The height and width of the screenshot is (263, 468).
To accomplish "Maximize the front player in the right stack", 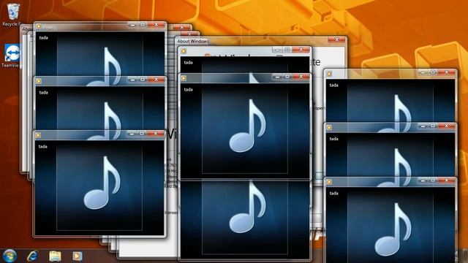I will coord(433,180).
